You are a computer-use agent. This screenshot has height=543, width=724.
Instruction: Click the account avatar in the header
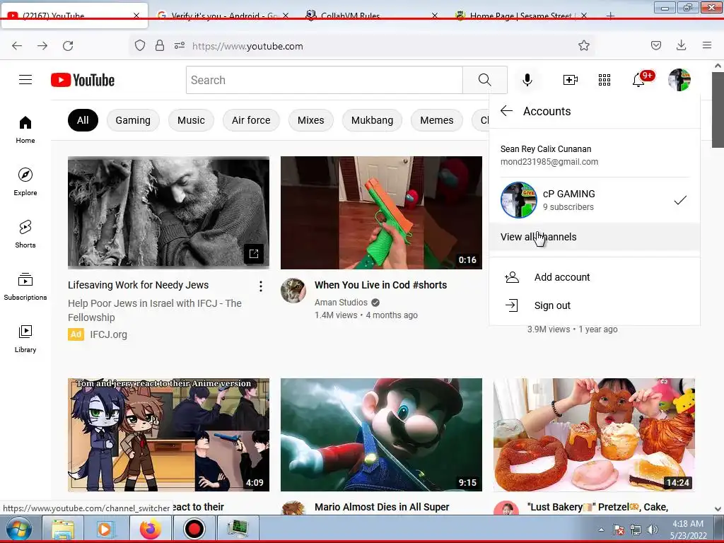679,80
